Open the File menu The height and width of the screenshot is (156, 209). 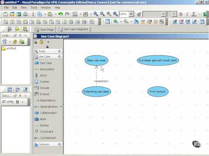(x=6, y=7)
